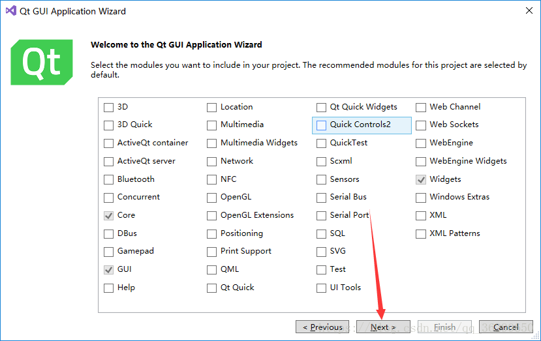Check the Help module

tap(109, 288)
